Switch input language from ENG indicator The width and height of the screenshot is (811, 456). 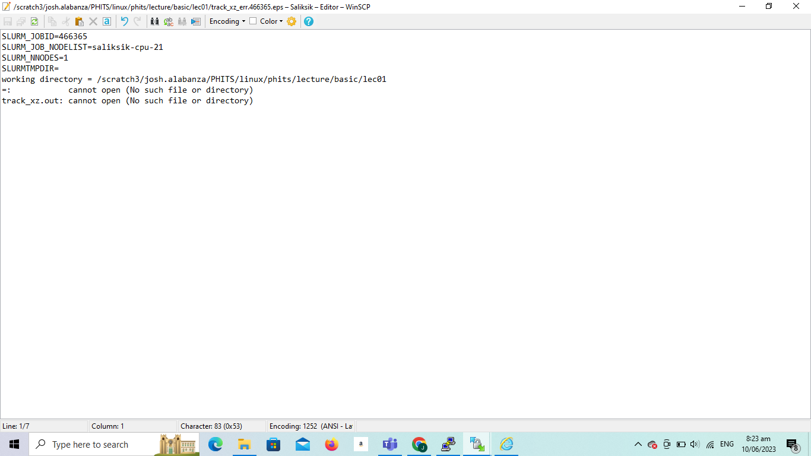(727, 444)
